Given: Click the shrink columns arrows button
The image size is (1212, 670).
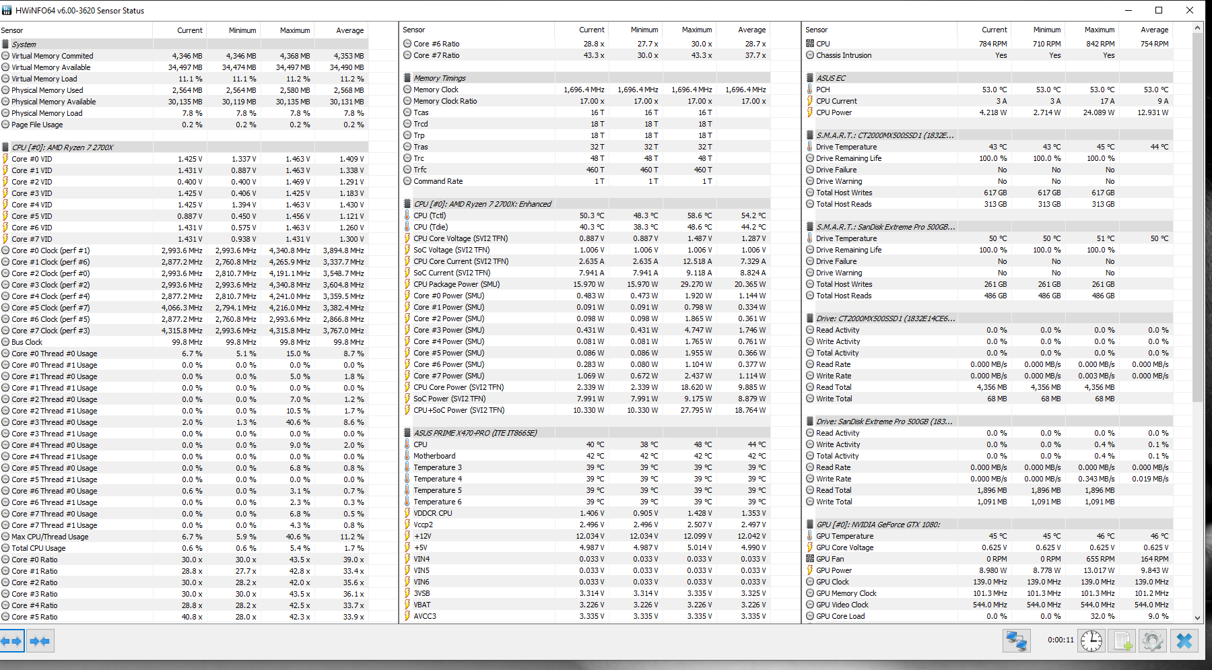Looking at the screenshot, I should (x=40, y=641).
